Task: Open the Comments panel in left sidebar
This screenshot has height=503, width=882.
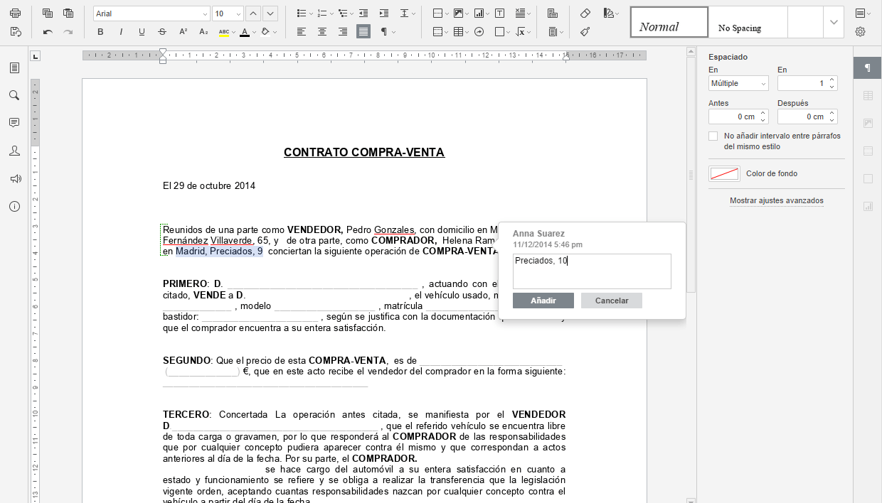Action: coord(14,123)
